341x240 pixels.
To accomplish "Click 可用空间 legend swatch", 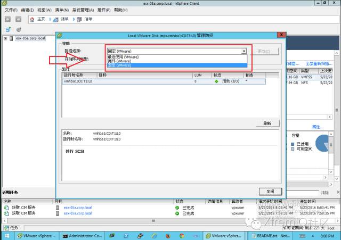I will coord(293,149).
